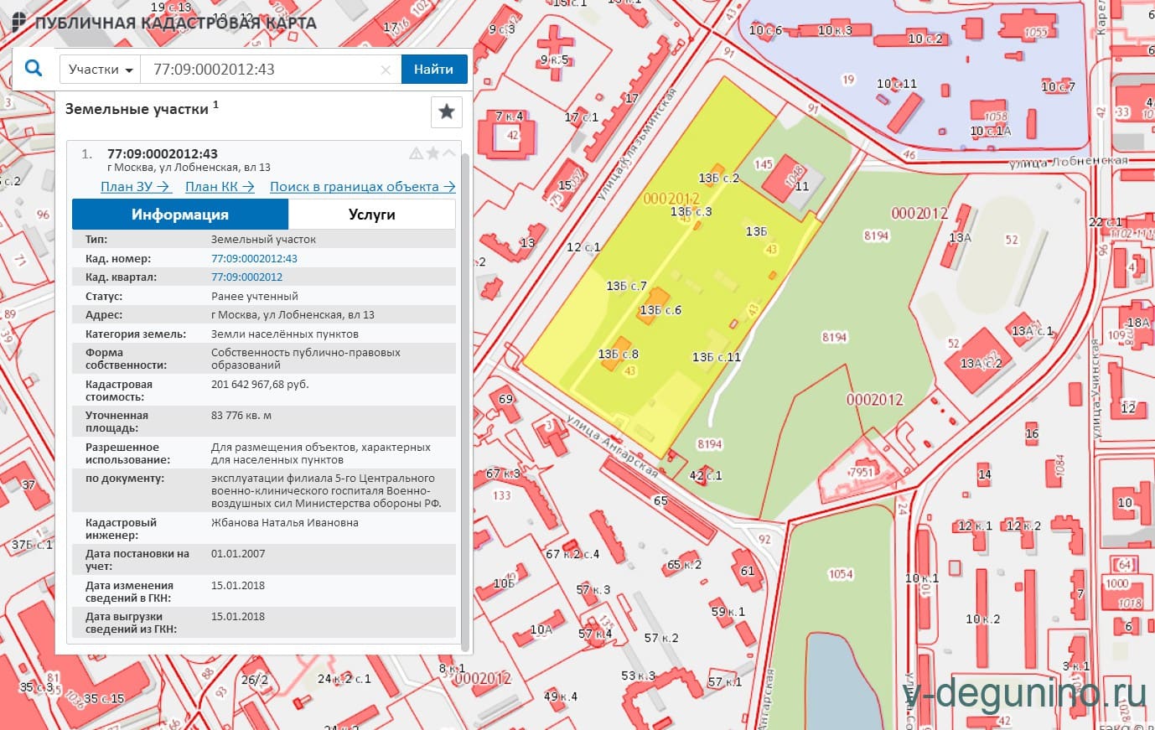Image resolution: width=1155 pixels, height=730 pixels.
Task: Open favorites with the large star button
Action: click(x=447, y=111)
